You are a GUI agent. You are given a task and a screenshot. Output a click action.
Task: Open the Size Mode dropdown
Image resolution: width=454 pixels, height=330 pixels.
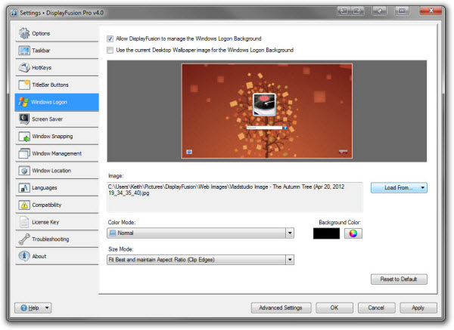(289, 260)
